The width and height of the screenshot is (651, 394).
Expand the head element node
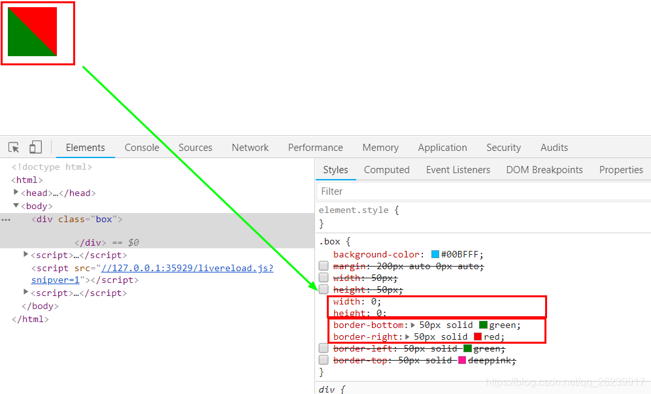16,192
